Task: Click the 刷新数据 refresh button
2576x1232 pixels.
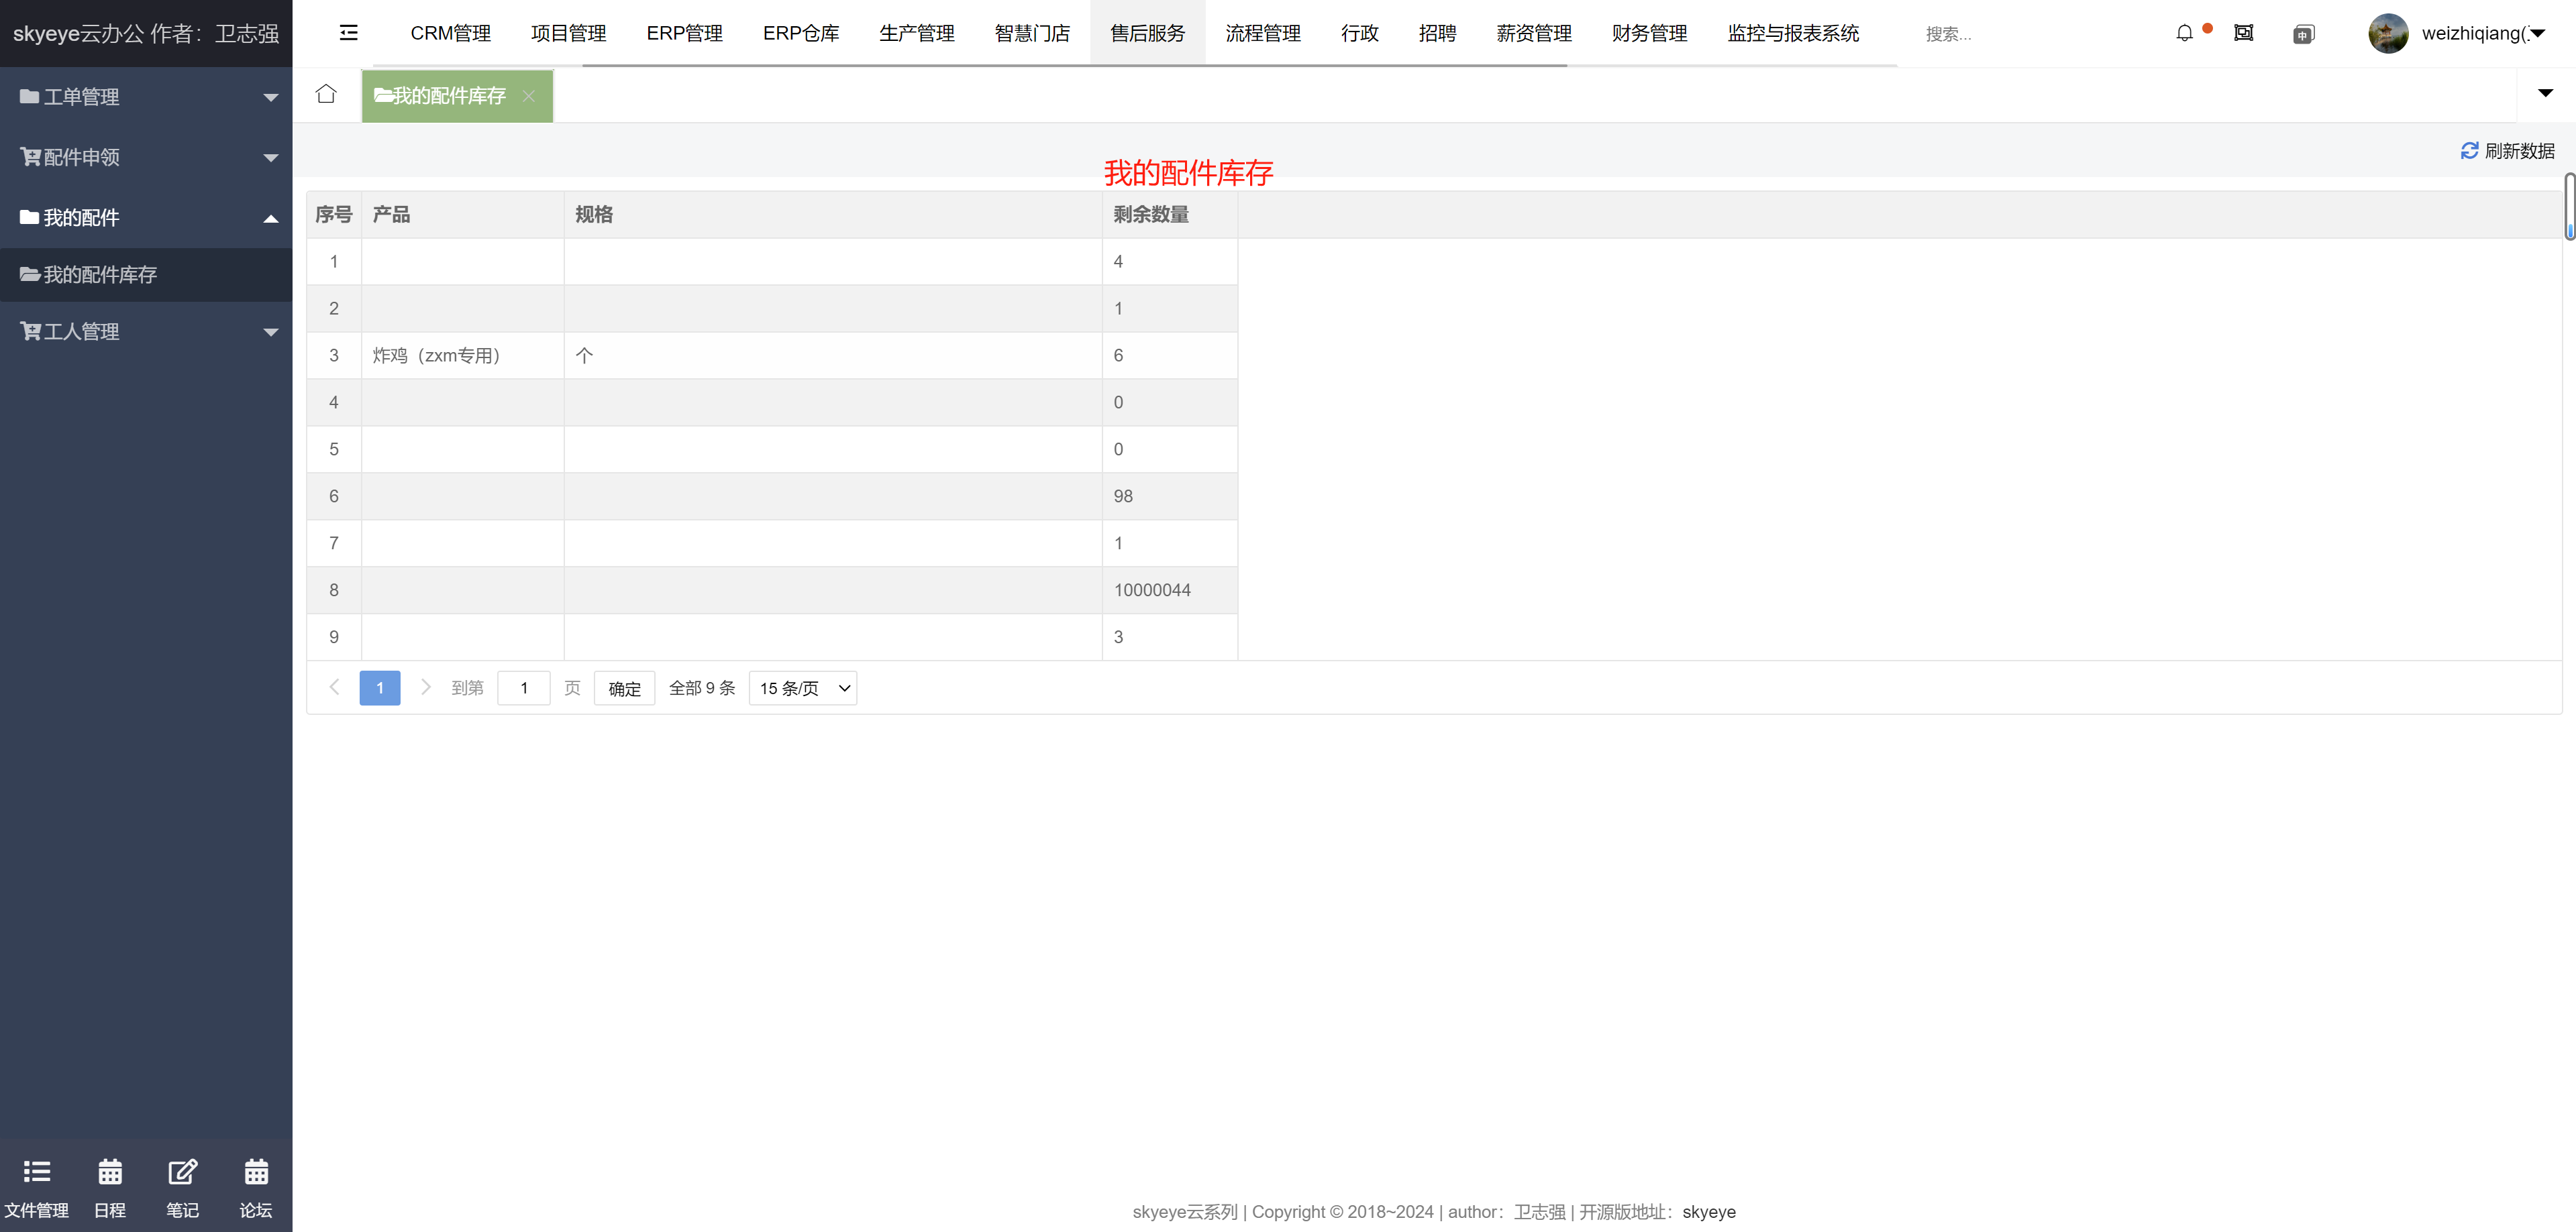Action: 2507,151
